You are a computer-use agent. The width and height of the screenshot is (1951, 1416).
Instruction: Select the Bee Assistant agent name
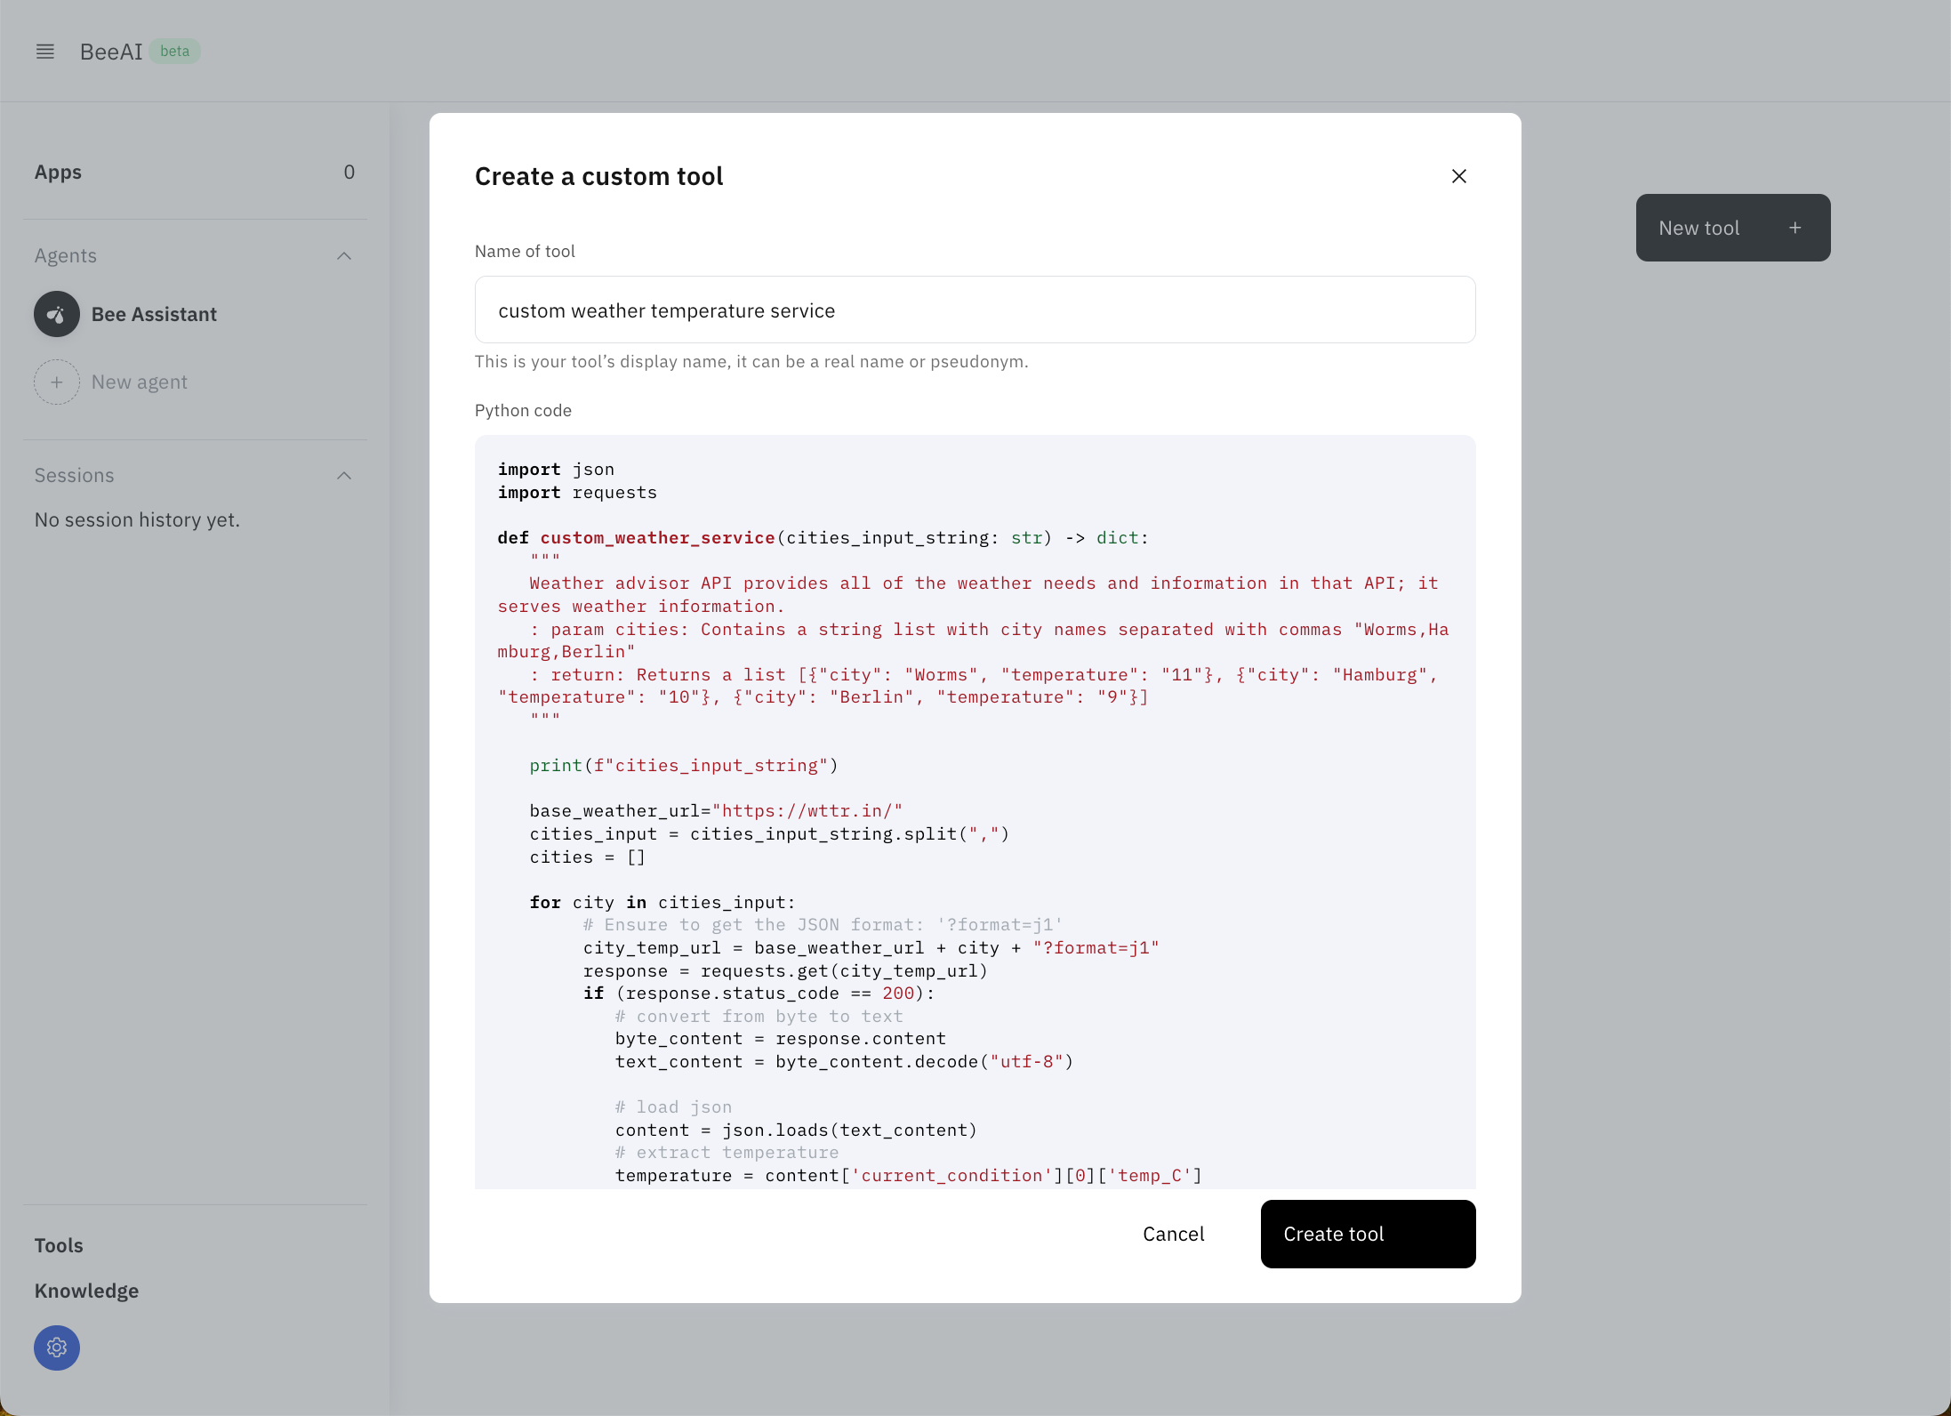pos(154,314)
